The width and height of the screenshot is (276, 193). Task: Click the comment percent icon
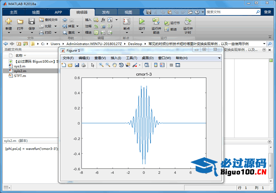pyautogui.click(x=96, y=26)
